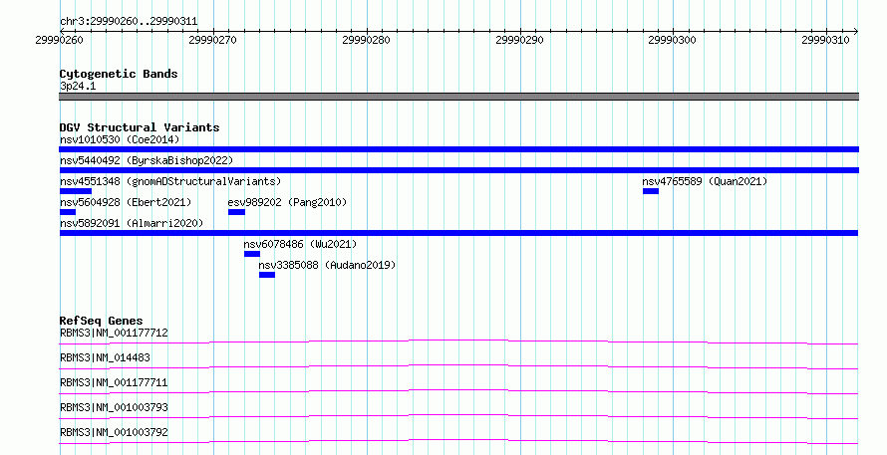Screen dimensions: 887x455
Task: Click the chr3:29990260..29990311 region label
Action: pos(129,22)
